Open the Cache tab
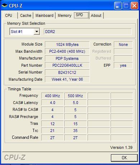 pyautogui.click(x=25, y=15)
